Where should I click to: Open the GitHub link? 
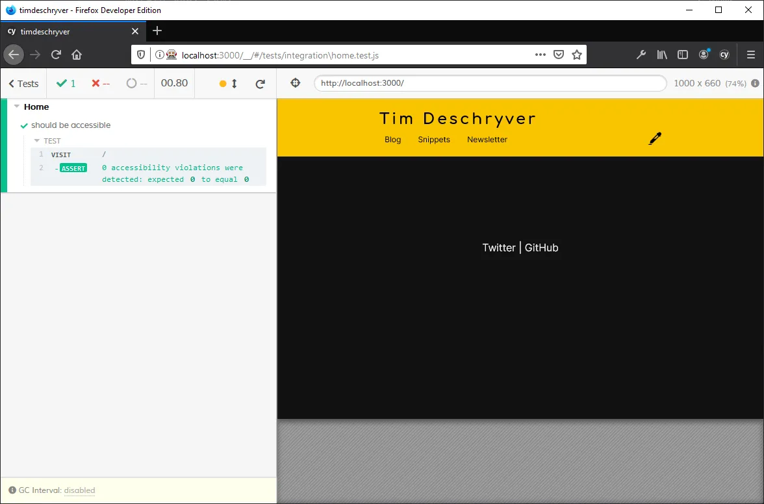pos(541,247)
